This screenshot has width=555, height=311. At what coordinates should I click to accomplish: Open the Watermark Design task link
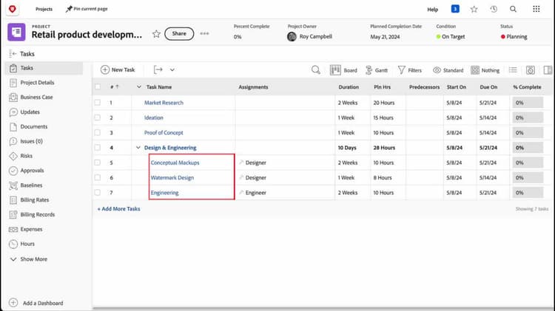point(172,177)
